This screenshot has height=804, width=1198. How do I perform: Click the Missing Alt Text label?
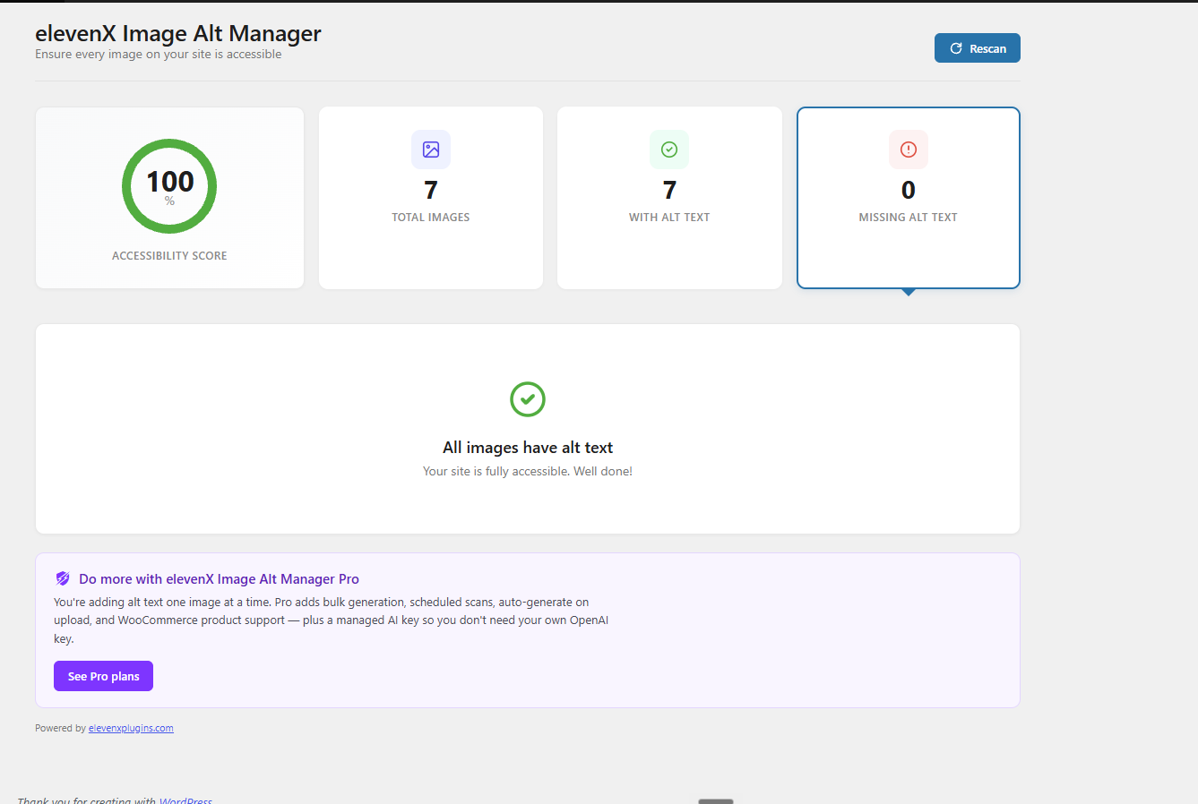tap(909, 217)
